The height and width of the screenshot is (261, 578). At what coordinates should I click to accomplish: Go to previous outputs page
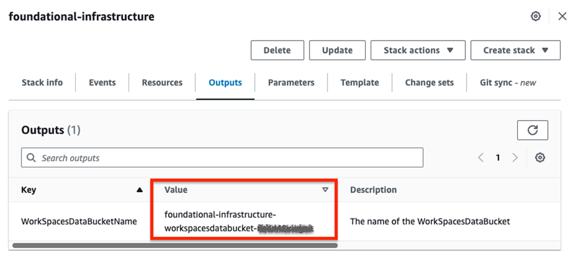[x=481, y=158]
